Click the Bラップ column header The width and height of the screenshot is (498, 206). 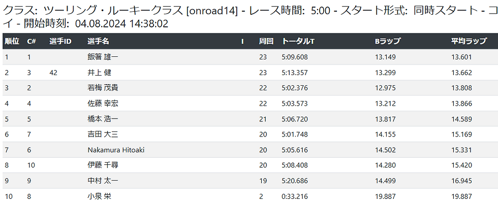388,41
